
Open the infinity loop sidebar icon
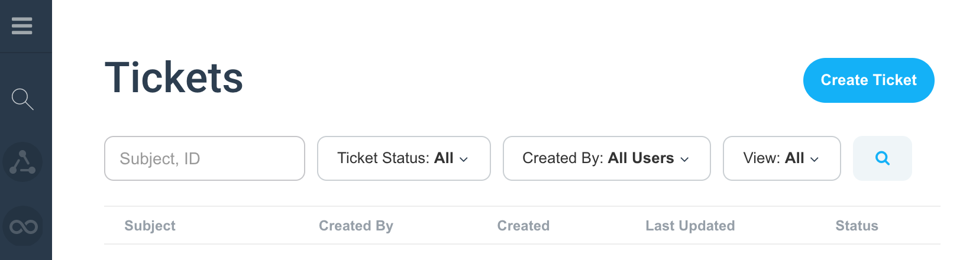click(x=23, y=226)
